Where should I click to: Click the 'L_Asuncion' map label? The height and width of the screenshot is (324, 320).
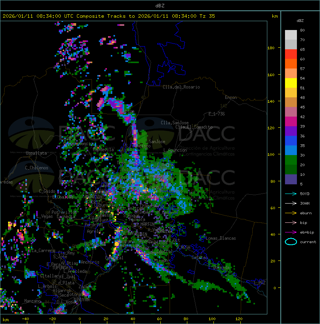point(175,150)
